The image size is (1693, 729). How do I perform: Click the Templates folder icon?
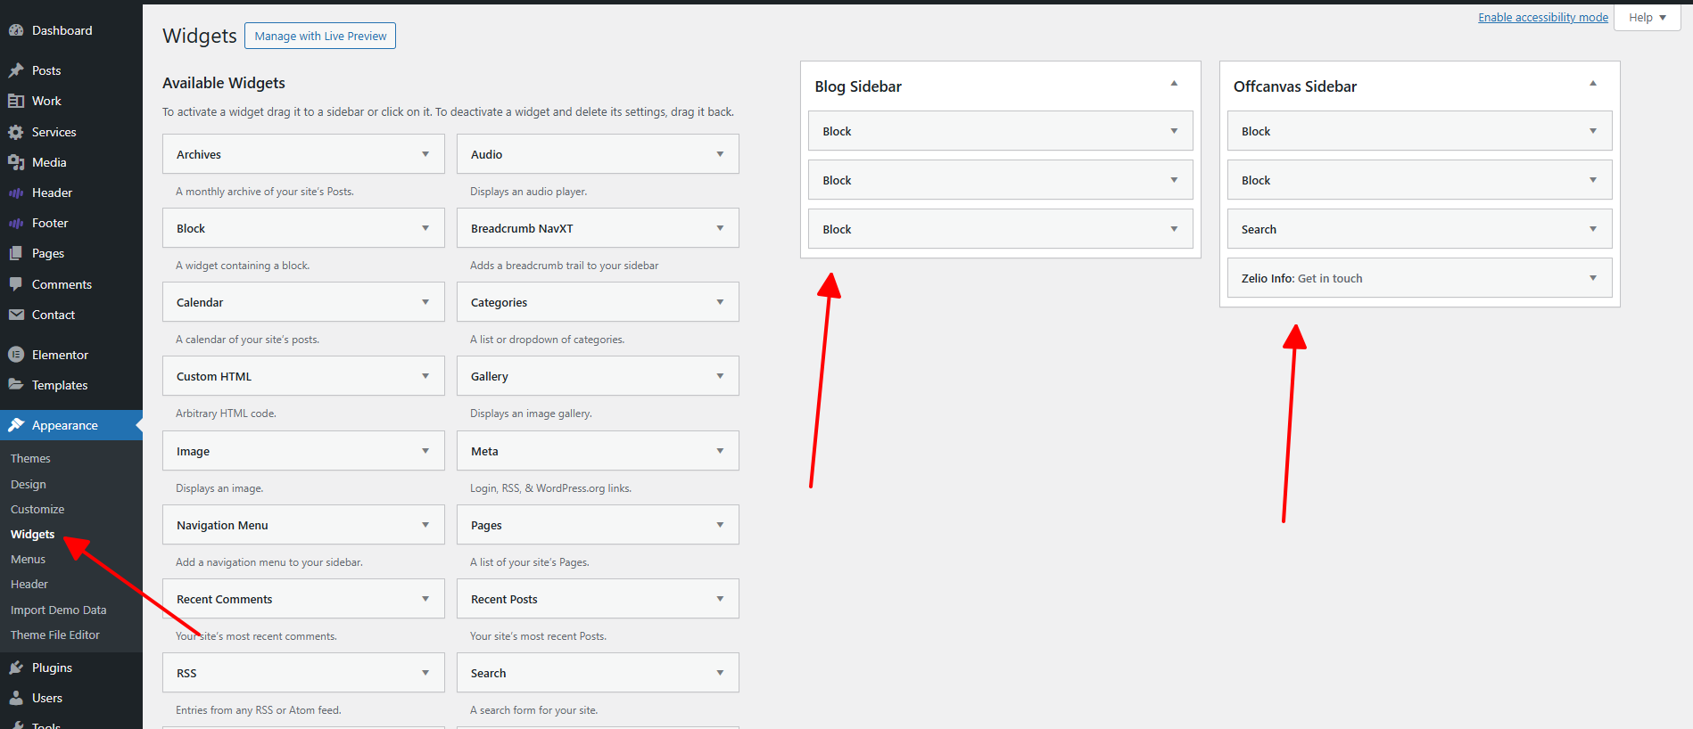[16, 385]
